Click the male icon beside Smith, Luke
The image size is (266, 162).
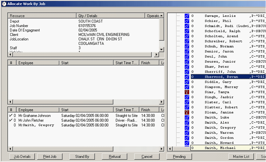[x=187, y=117]
